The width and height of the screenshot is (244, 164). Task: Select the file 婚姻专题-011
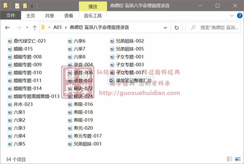24,81
